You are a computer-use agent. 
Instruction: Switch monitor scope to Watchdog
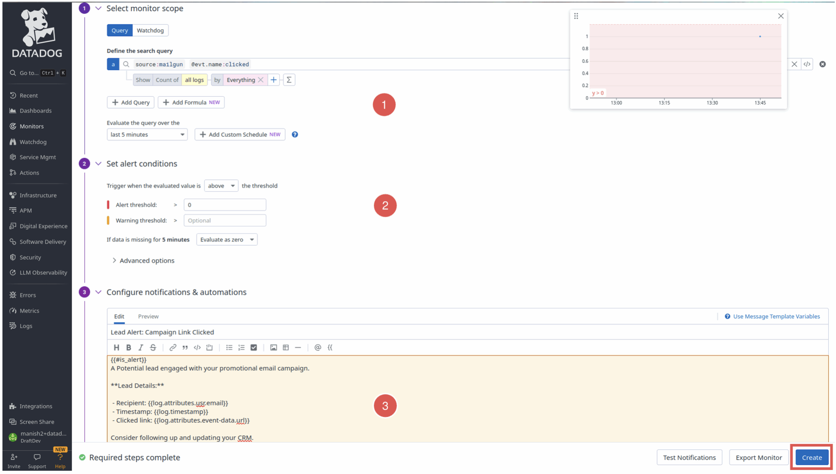click(x=150, y=30)
